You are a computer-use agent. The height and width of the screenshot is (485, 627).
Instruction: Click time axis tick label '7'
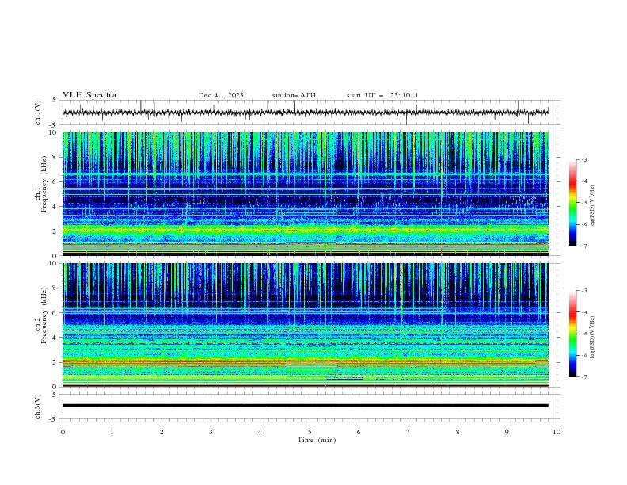(408, 432)
